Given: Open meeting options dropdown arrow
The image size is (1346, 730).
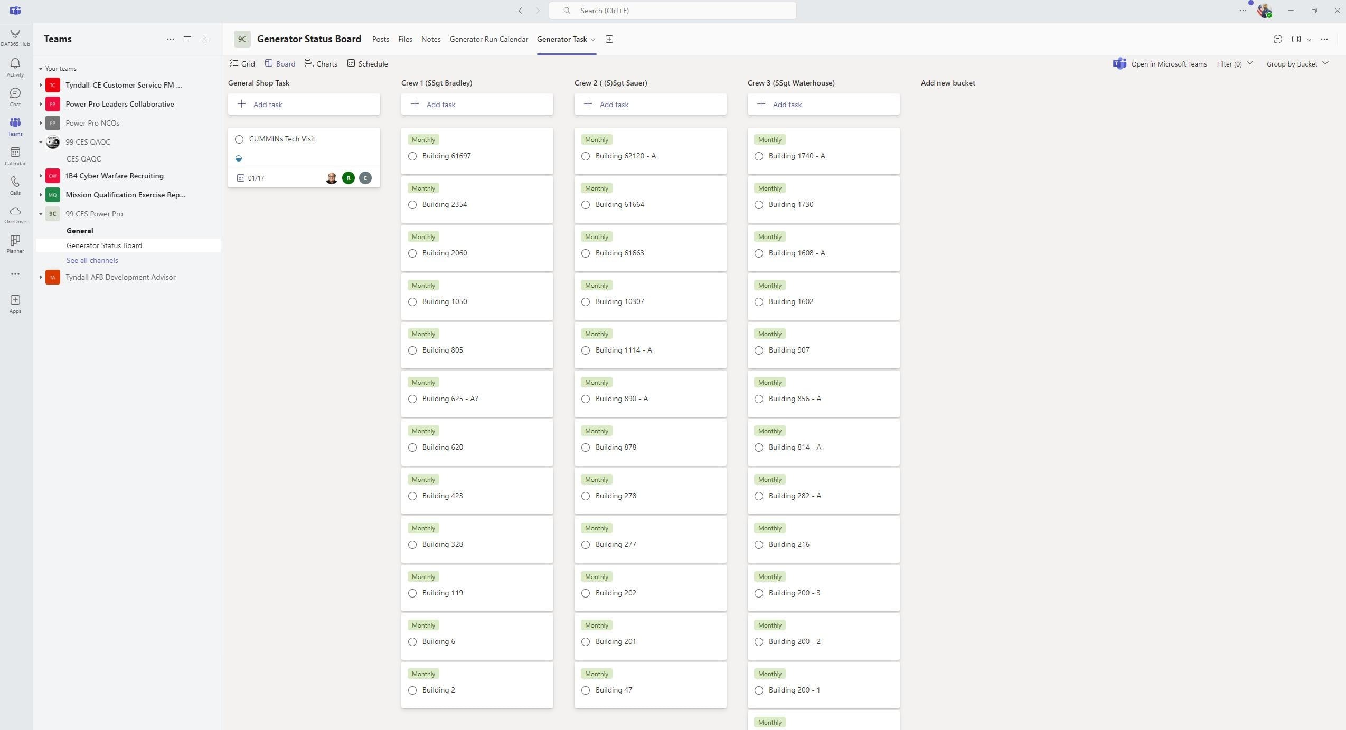Looking at the screenshot, I should tap(1309, 40).
